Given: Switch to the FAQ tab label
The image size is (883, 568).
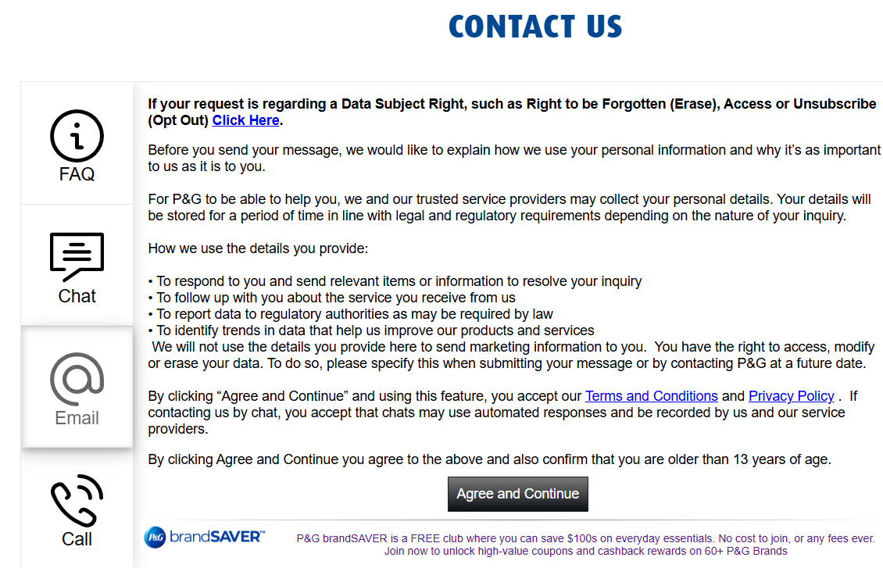Looking at the screenshot, I should click(77, 174).
